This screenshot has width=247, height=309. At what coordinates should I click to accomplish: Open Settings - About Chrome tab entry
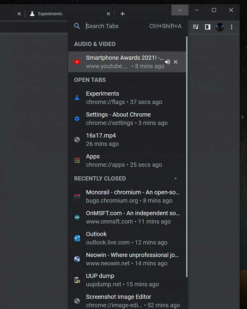tap(127, 119)
